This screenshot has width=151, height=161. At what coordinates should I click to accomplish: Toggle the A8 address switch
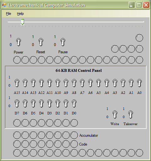coord(74,83)
